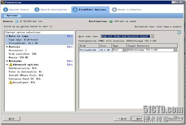The image size is (186, 125).
Task: Click Edit link for Devices
Action: (x=70, y=47)
